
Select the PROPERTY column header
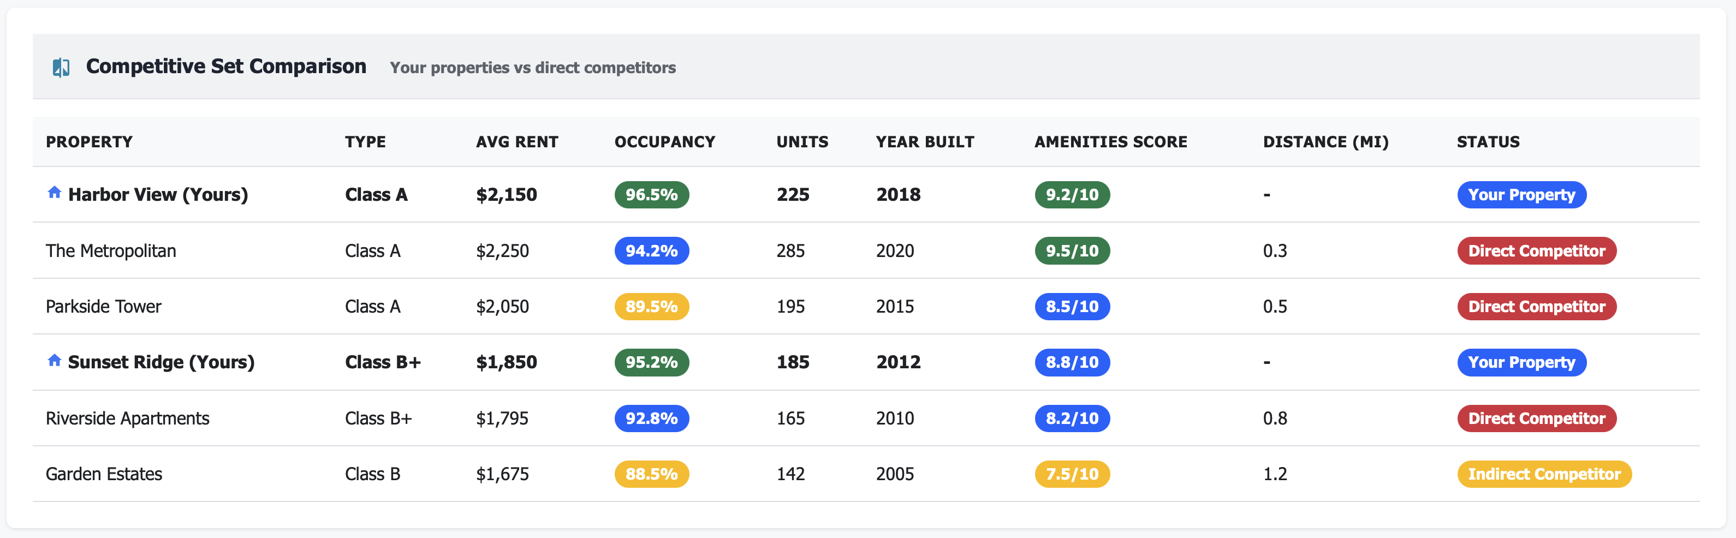tap(90, 141)
